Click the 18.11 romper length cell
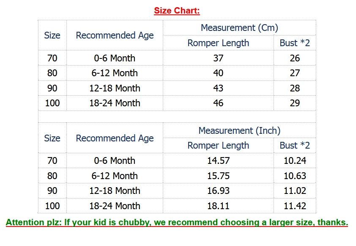This screenshot has height=246, width=356. pyautogui.click(x=218, y=206)
